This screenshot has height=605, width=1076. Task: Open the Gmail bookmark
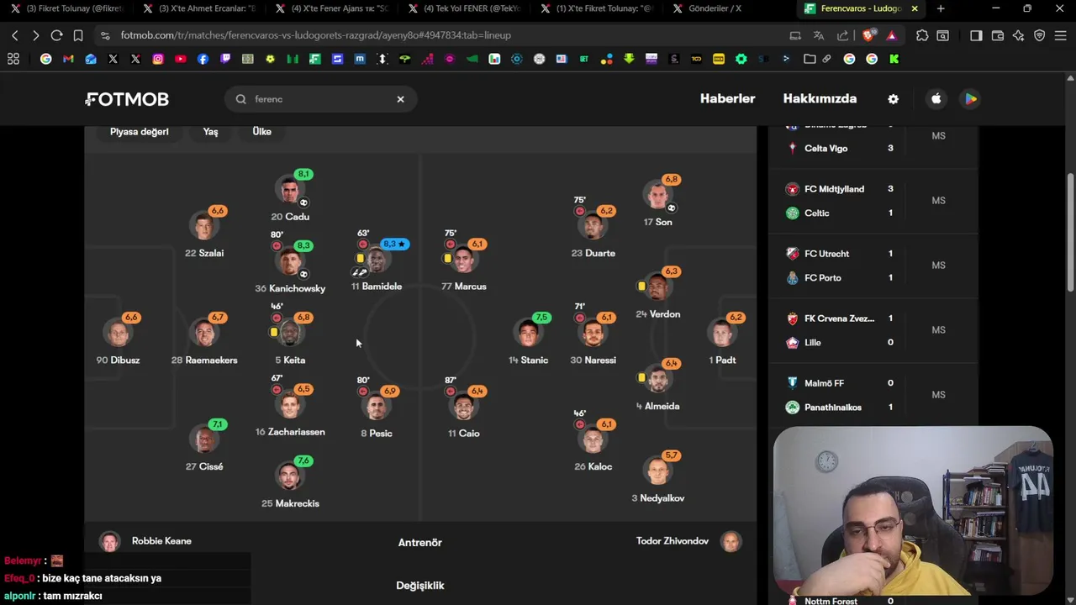[68, 59]
